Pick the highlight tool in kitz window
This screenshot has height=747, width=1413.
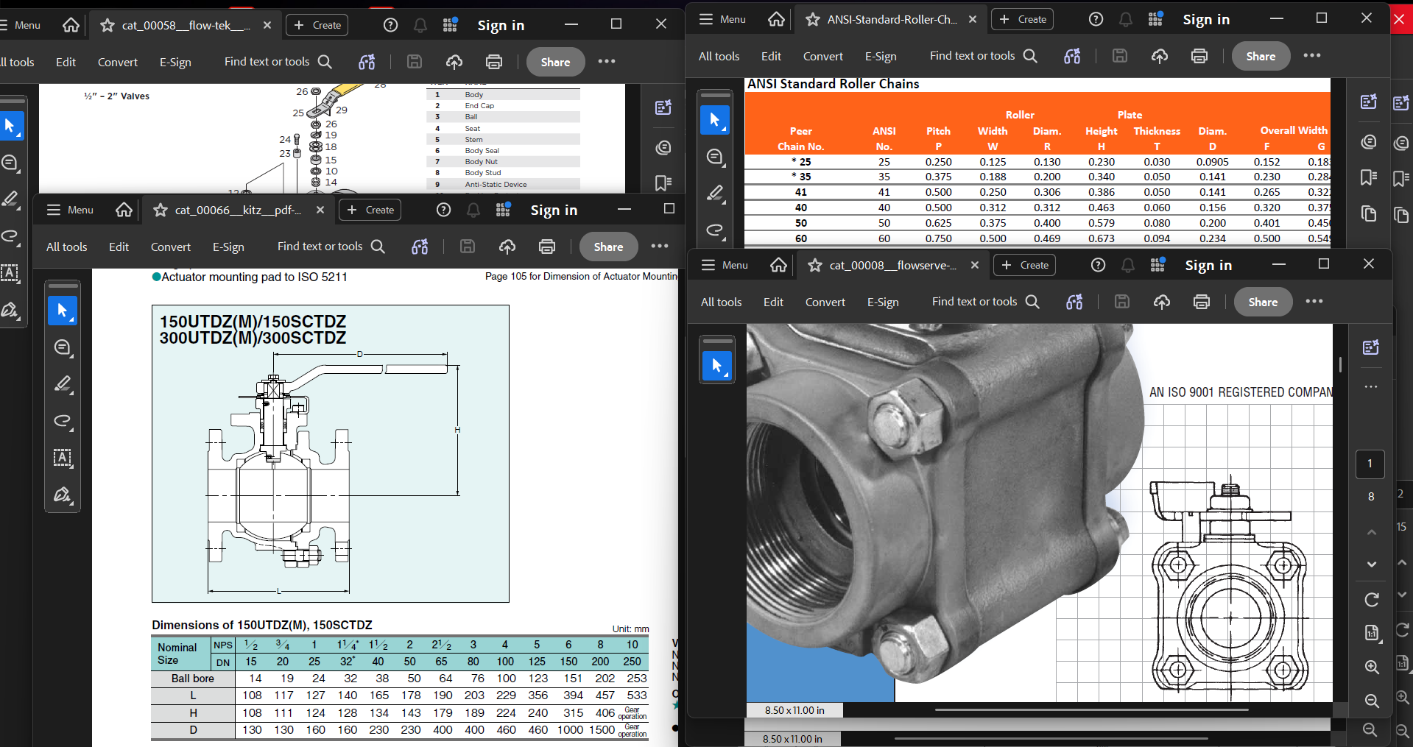pyautogui.click(x=63, y=384)
